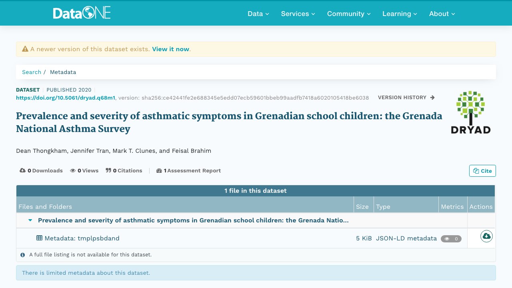Open the Learning menu
Image resolution: width=512 pixels, height=288 pixels.
tap(400, 14)
